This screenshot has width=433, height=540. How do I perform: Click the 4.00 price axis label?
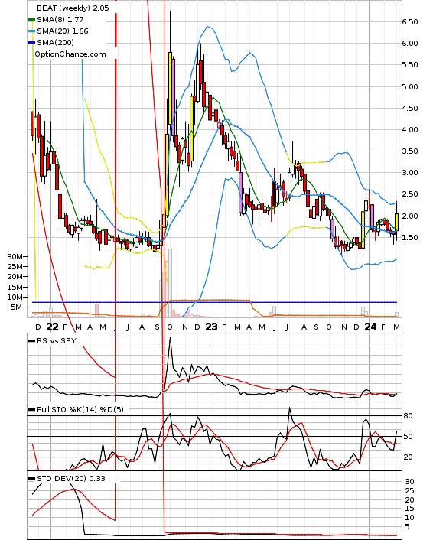tap(410, 130)
